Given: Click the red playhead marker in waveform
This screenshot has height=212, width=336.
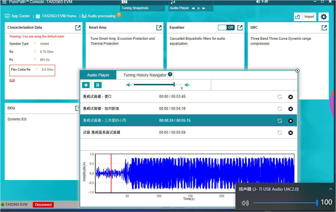Looking at the screenshot, I should tap(111, 173).
